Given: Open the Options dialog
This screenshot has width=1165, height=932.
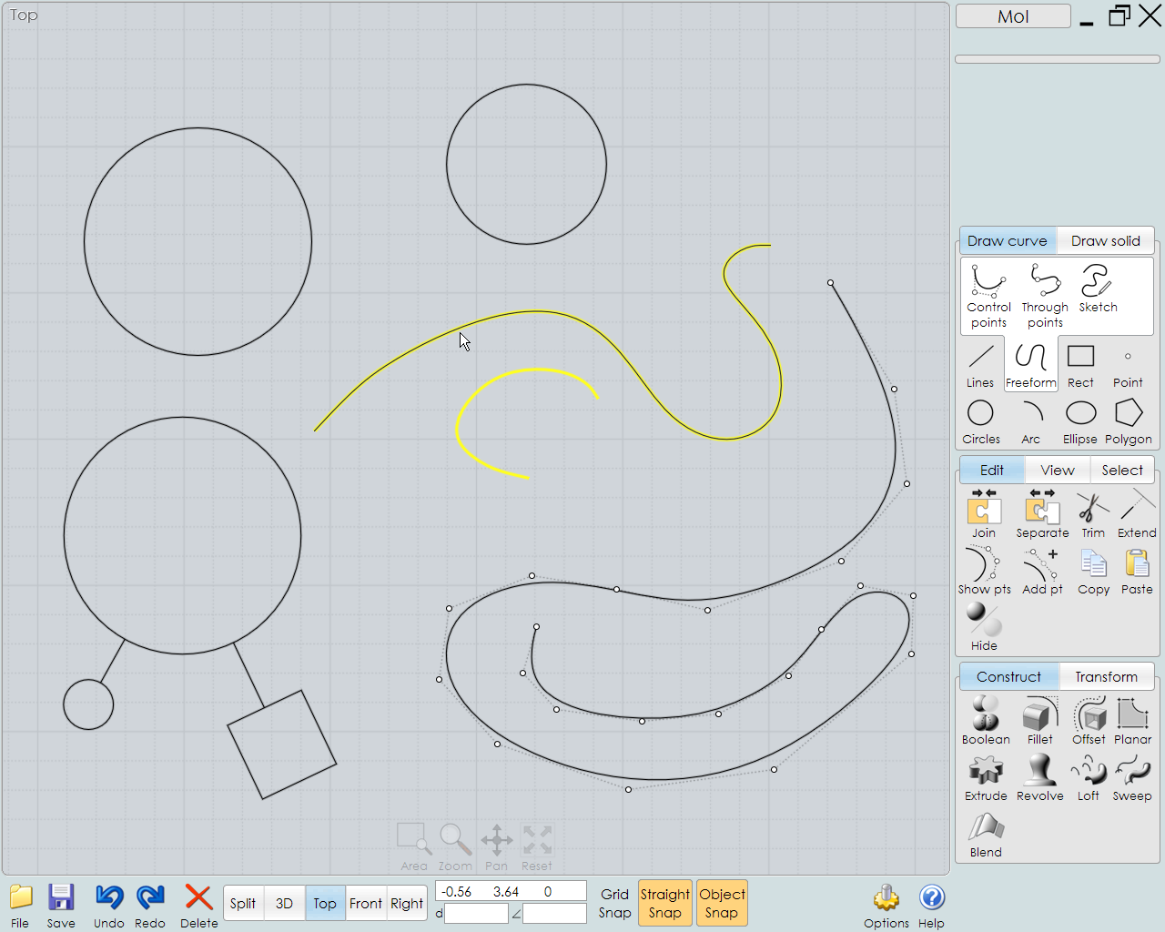Looking at the screenshot, I should click(886, 903).
